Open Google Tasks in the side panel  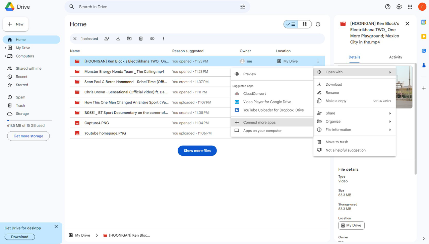point(424,51)
